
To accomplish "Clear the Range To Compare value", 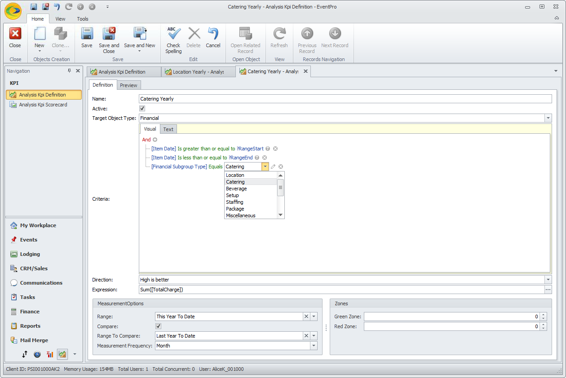I will tap(306, 336).
